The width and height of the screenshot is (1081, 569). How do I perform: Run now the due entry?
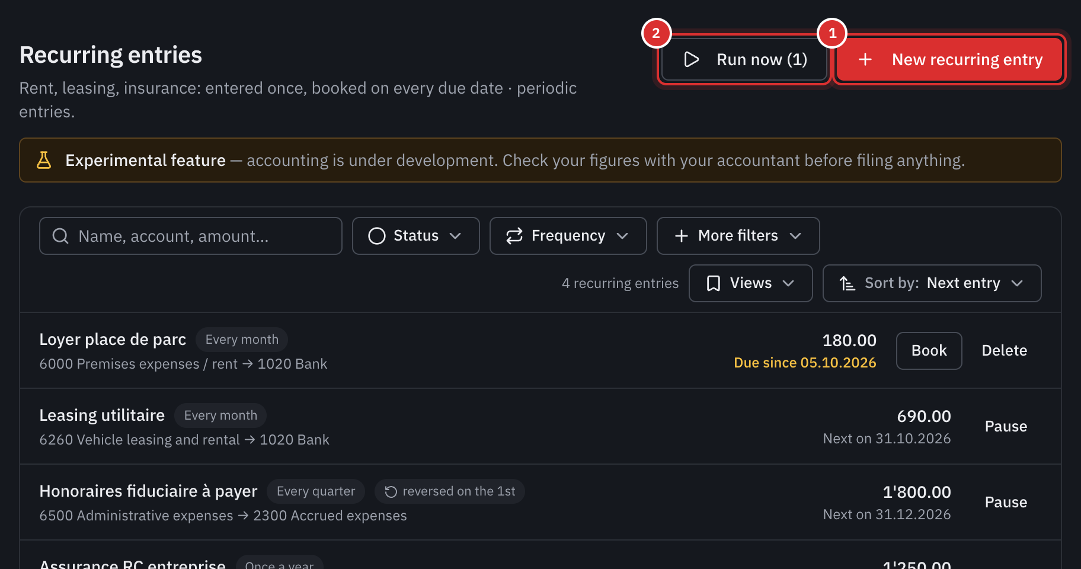click(744, 59)
